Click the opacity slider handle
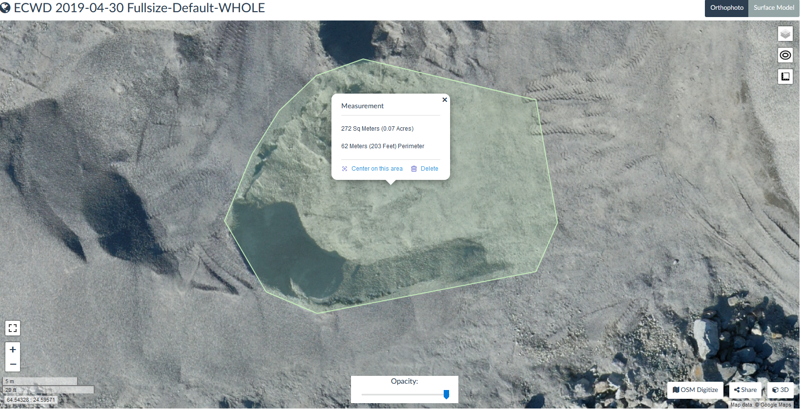This screenshot has height=410, width=803. [446, 394]
